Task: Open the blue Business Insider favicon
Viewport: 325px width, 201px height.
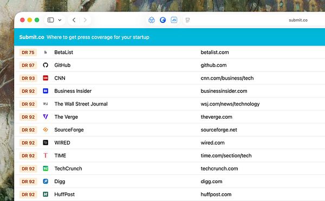Action: 45,91
